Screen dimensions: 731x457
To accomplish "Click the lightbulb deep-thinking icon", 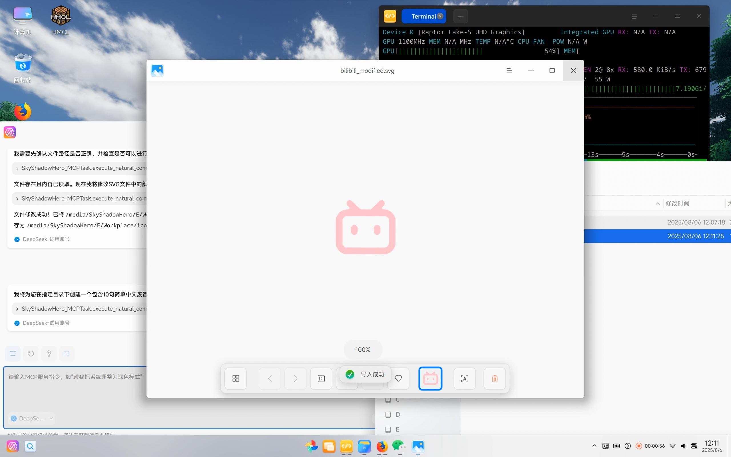I will [49, 354].
